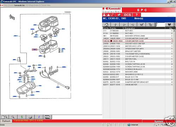
Task: Select the KNOB,METER row
Action: 138,85
